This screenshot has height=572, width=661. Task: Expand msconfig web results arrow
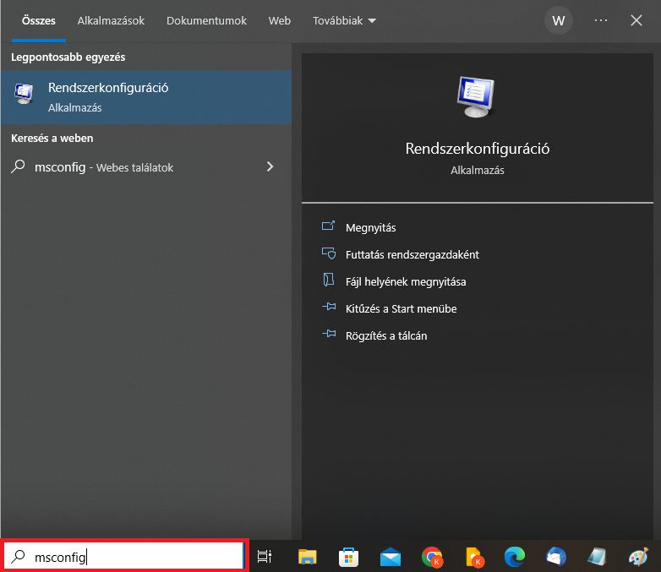[x=270, y=167]
